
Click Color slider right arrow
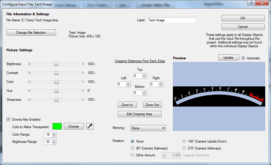pos(83,82)
